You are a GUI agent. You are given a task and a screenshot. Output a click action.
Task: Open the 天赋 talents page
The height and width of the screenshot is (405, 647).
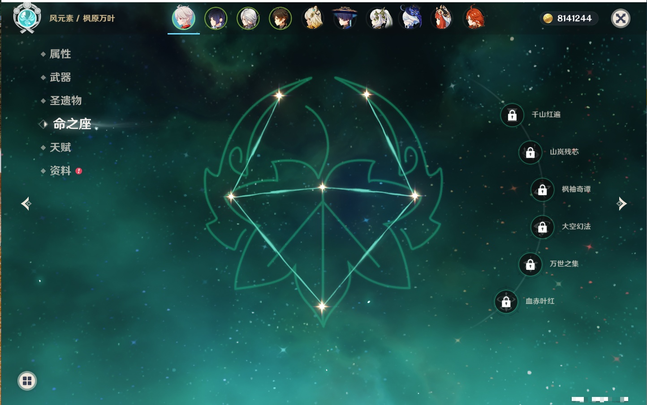click(60, 147)
